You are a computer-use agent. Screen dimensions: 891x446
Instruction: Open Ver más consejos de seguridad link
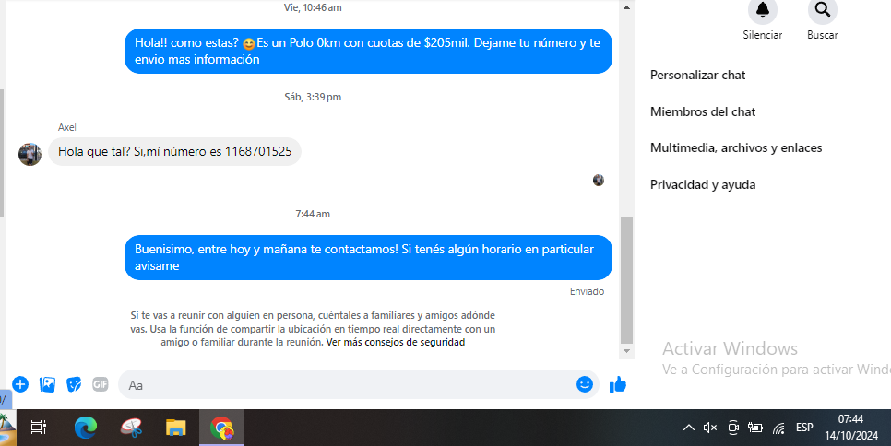[396, 342]
